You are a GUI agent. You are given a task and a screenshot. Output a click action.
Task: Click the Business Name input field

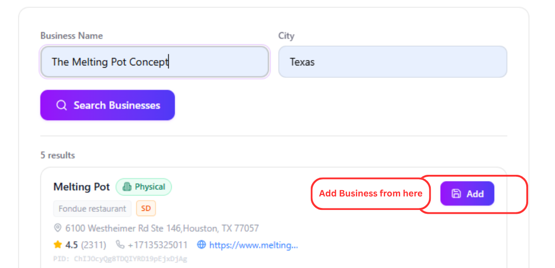[x=154, y=61]
